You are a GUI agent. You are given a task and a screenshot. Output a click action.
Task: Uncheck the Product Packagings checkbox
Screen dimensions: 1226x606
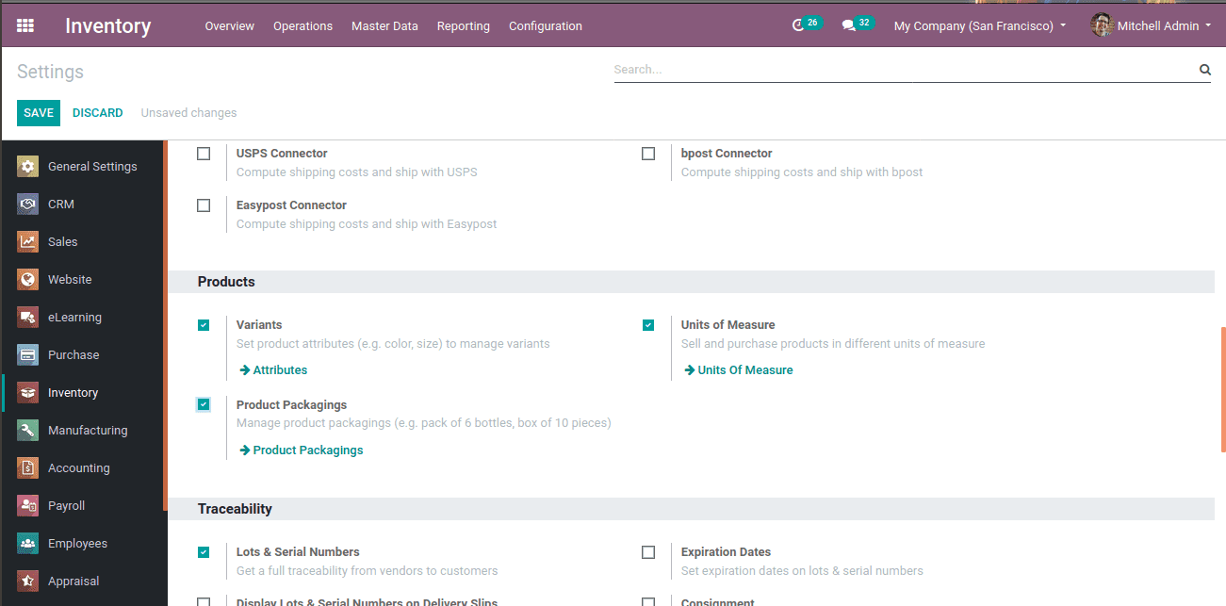[204, 405]
